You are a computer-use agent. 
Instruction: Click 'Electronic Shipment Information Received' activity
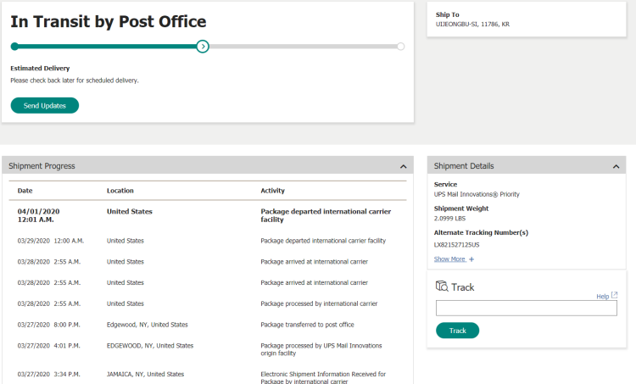coord(323,377)
